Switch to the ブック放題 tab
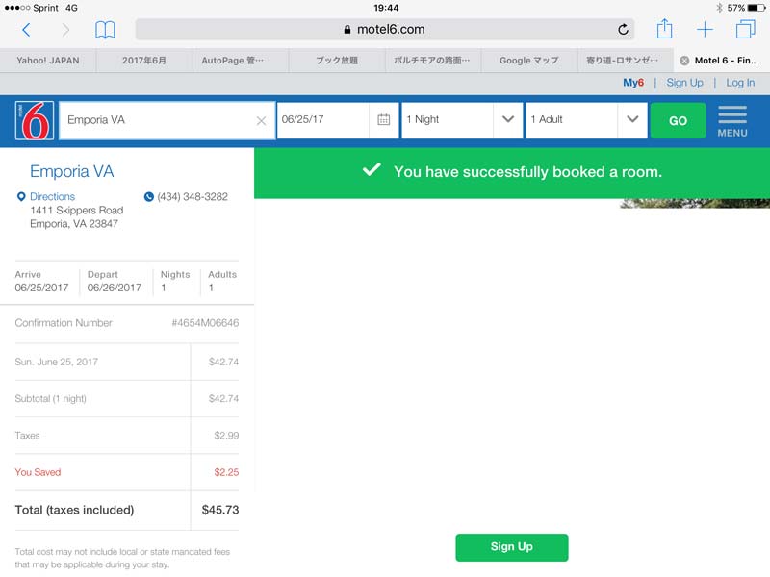This screenshot has height=577, width=770. 336,61
